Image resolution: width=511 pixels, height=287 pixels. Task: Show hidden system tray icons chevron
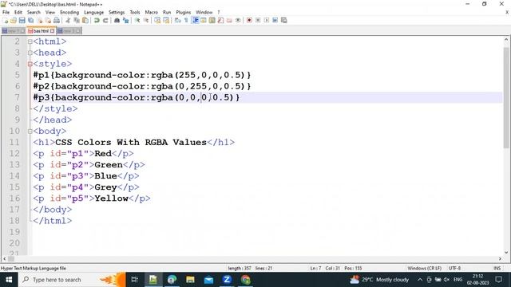(420, 280)
